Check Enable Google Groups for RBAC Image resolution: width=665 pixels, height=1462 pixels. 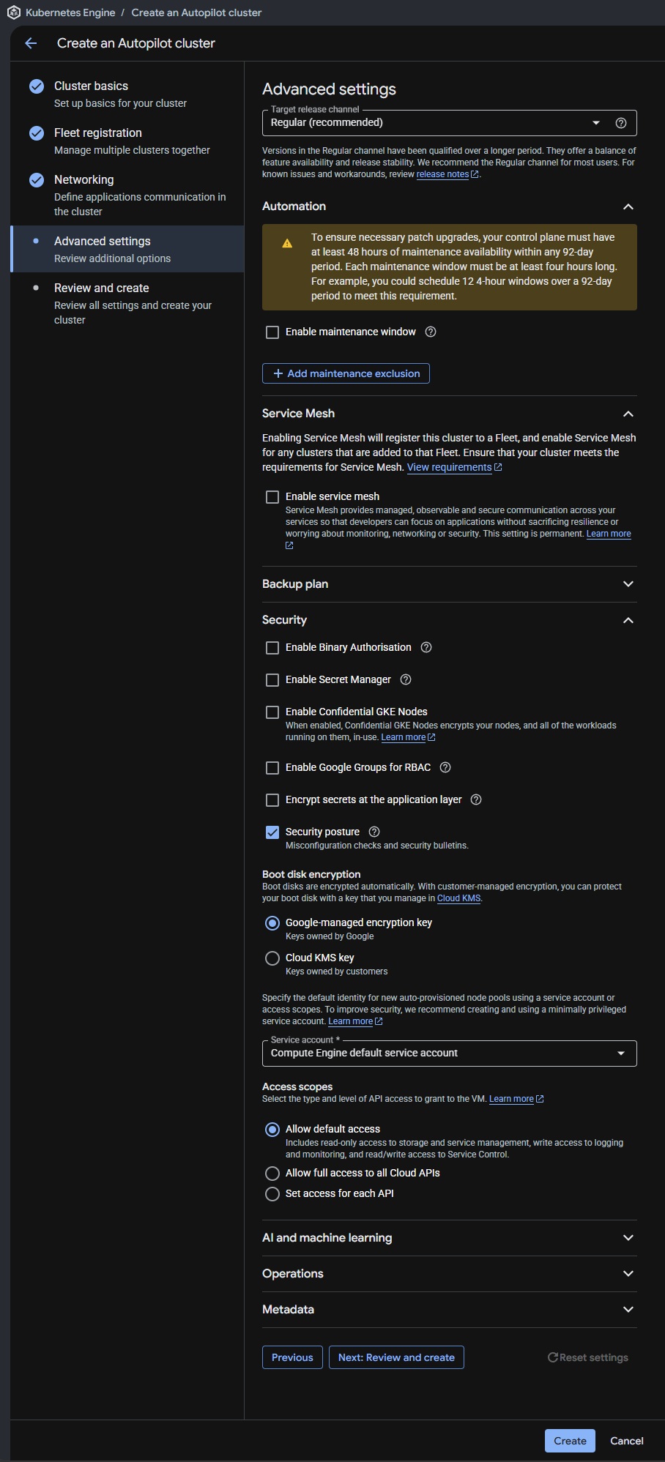pyautogui.click(x=272, y=768)
